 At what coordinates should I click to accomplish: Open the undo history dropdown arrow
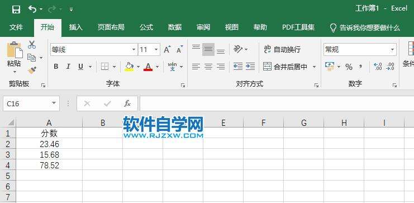point(41,10)
